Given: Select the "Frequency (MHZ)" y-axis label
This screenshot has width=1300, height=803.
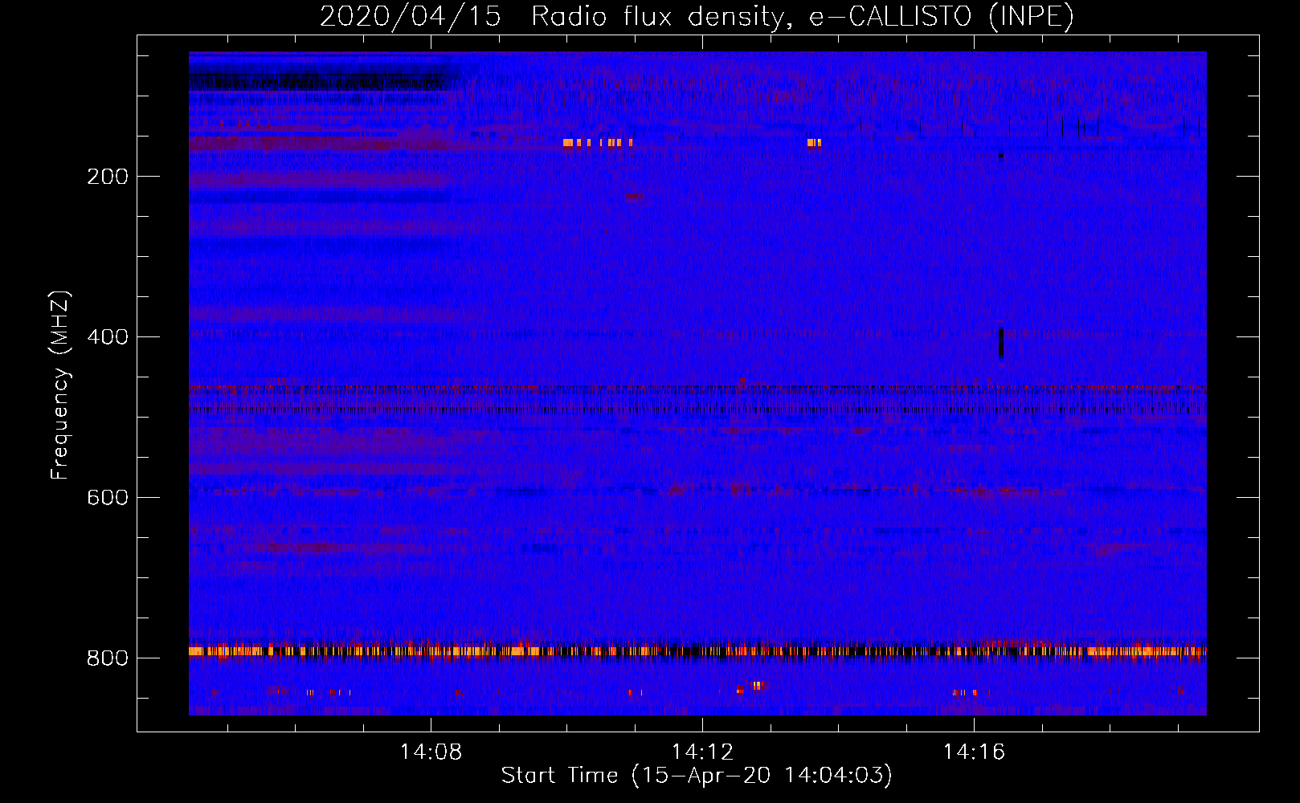Looking at the screenshot, I should (60, 385).
